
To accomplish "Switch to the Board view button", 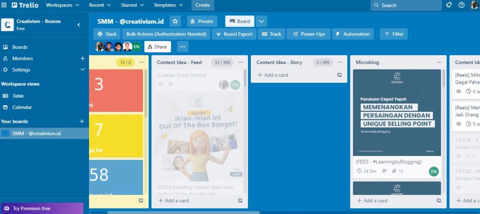I will click(x=240, y=21).
